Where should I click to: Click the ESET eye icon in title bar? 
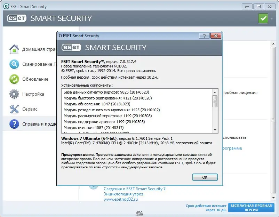6,6
